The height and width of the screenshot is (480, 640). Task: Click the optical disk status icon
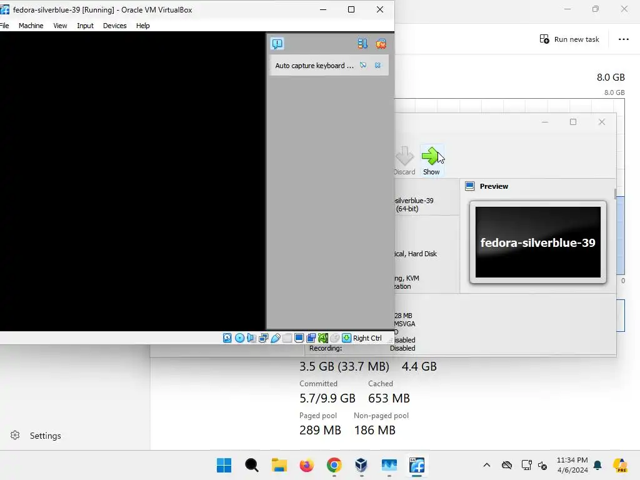(239, 338)
